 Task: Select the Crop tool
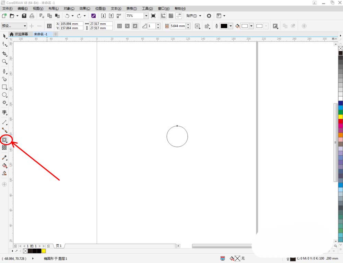[x=4, y=53]
